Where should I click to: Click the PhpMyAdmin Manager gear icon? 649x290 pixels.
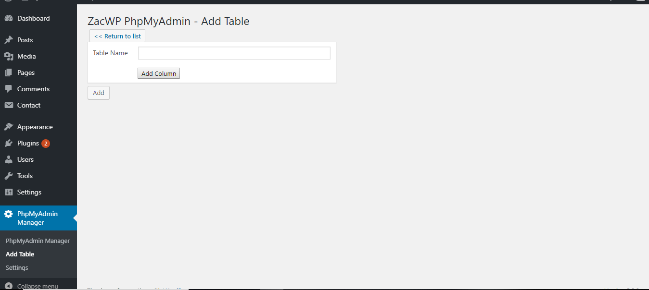(x=8, y=214)
